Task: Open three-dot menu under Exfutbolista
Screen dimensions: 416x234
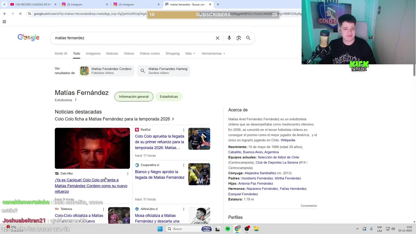Action: point(76,100)
